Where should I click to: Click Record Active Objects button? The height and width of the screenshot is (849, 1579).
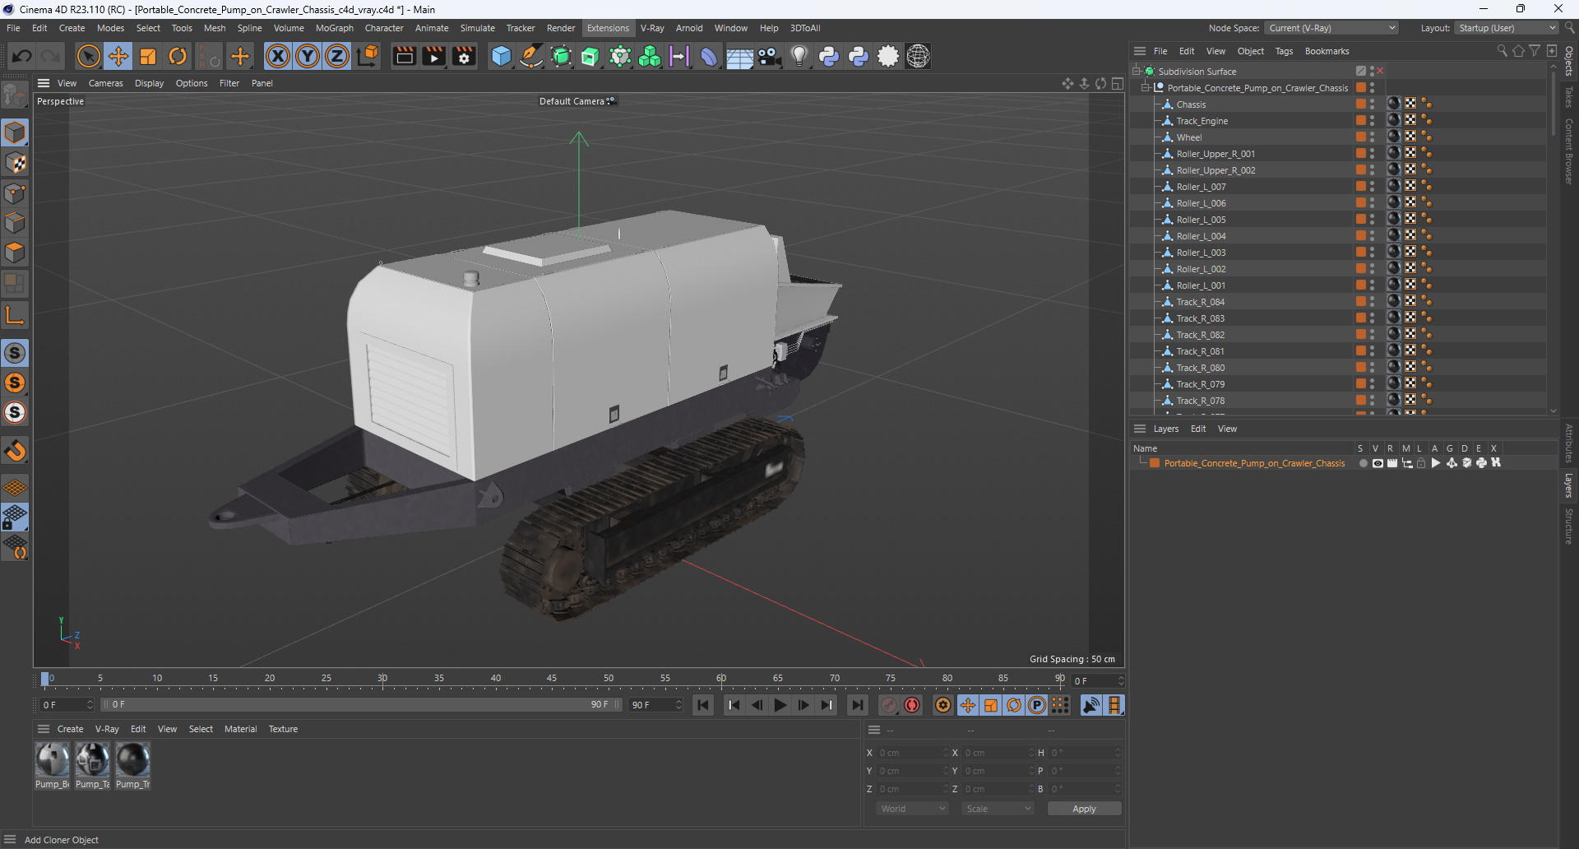pos(888,705)
